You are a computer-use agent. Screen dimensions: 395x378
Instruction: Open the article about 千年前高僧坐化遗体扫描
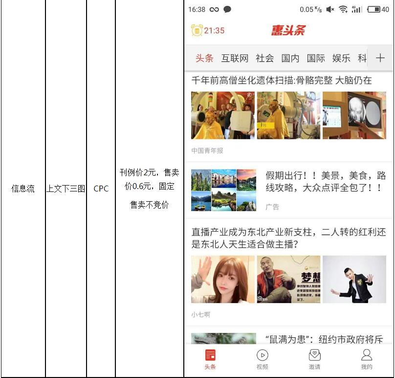[x=282, y=80]
